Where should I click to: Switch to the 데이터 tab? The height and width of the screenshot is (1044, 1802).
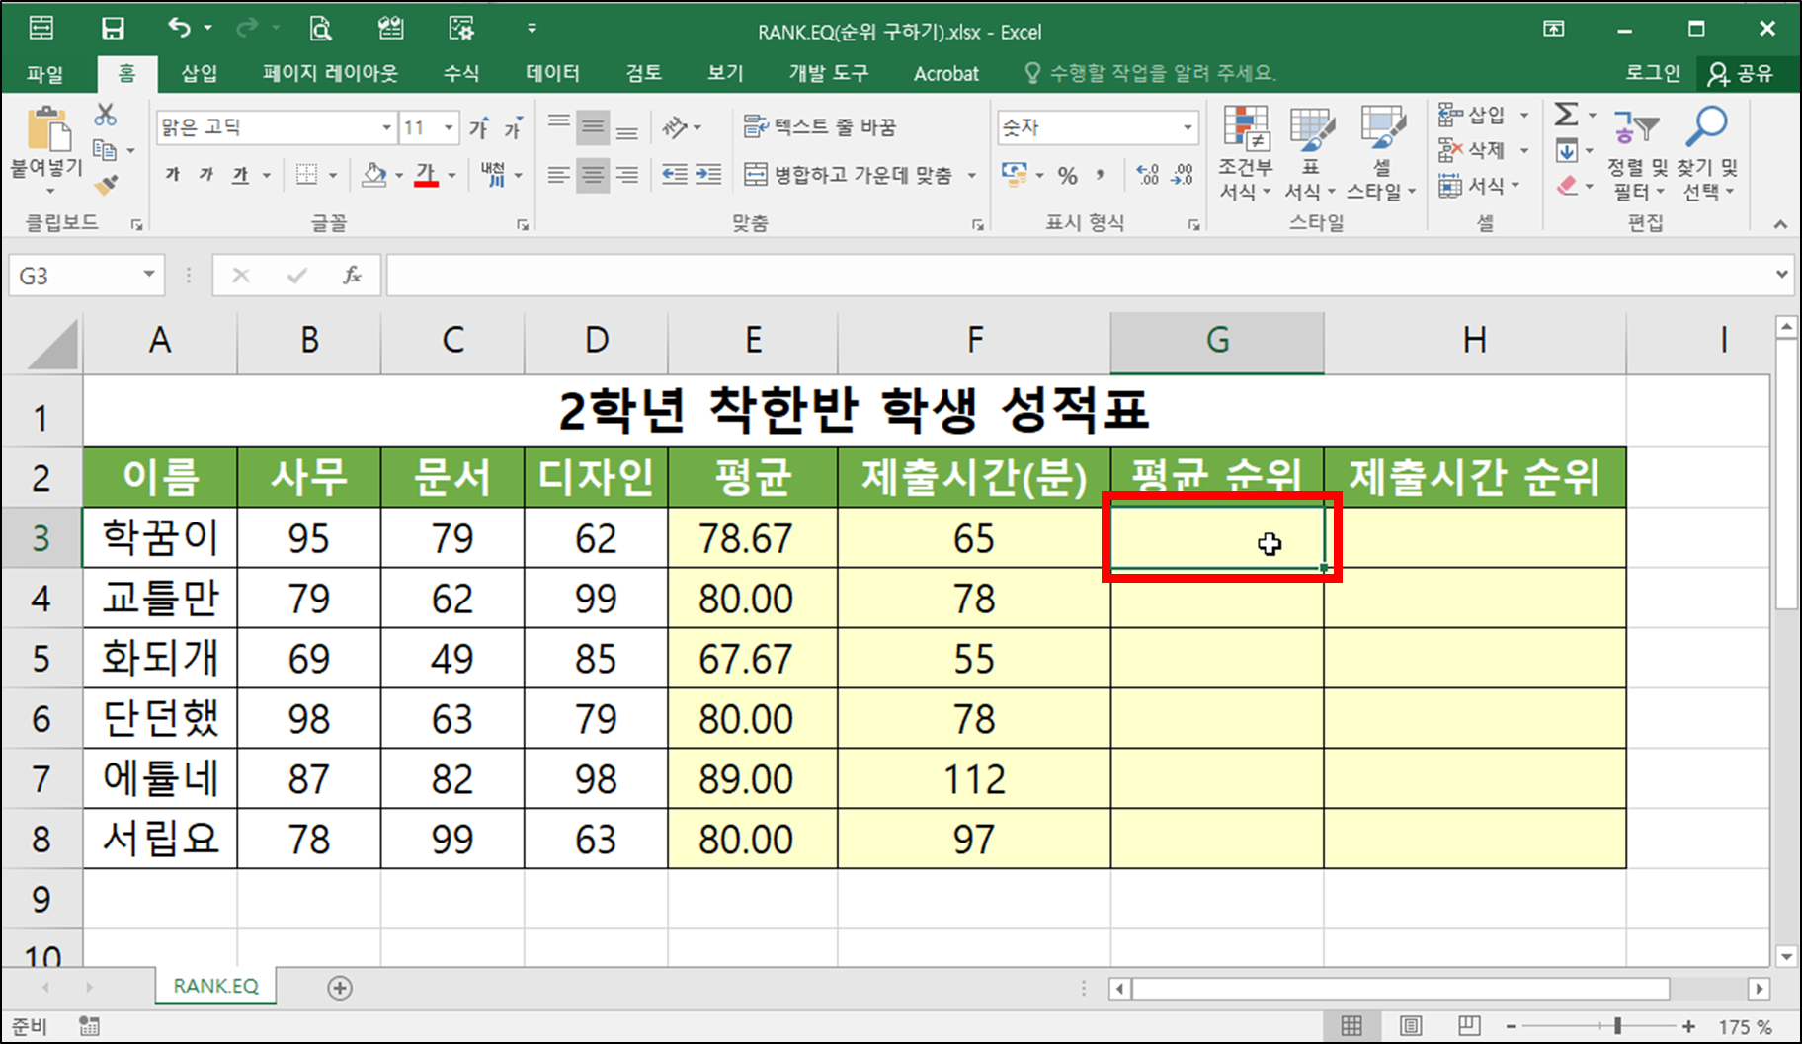click(553, 73)
